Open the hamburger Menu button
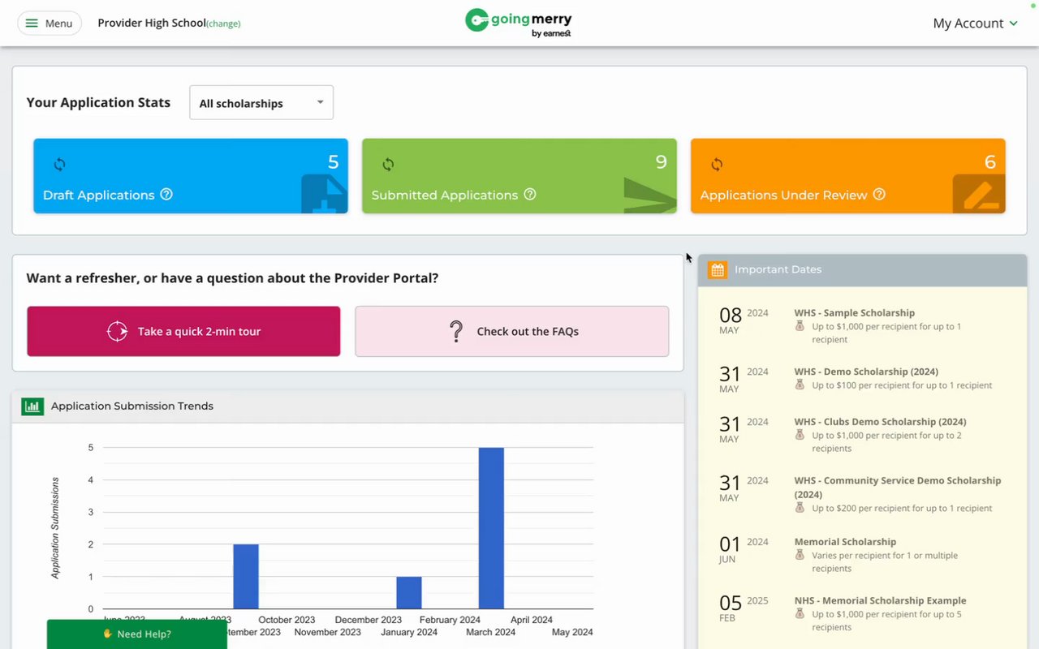 pyautogui.click(x=50, y=24)
